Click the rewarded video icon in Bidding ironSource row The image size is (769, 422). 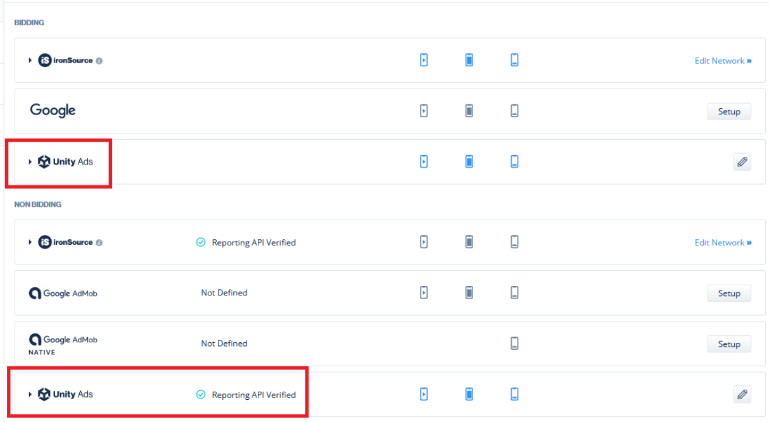tap(424, 60)
